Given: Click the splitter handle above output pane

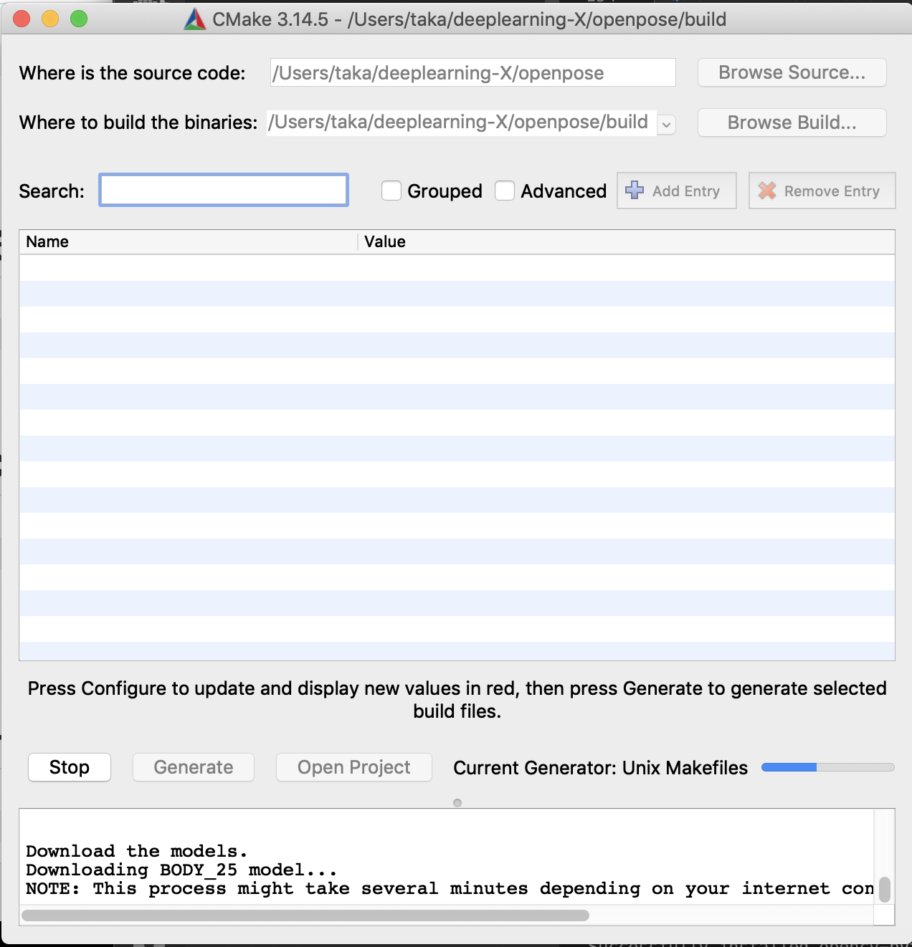Looking at the screenshot, I should [457, 803].
